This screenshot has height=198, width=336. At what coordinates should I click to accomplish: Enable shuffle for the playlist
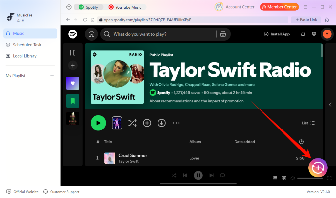point(133,123)
